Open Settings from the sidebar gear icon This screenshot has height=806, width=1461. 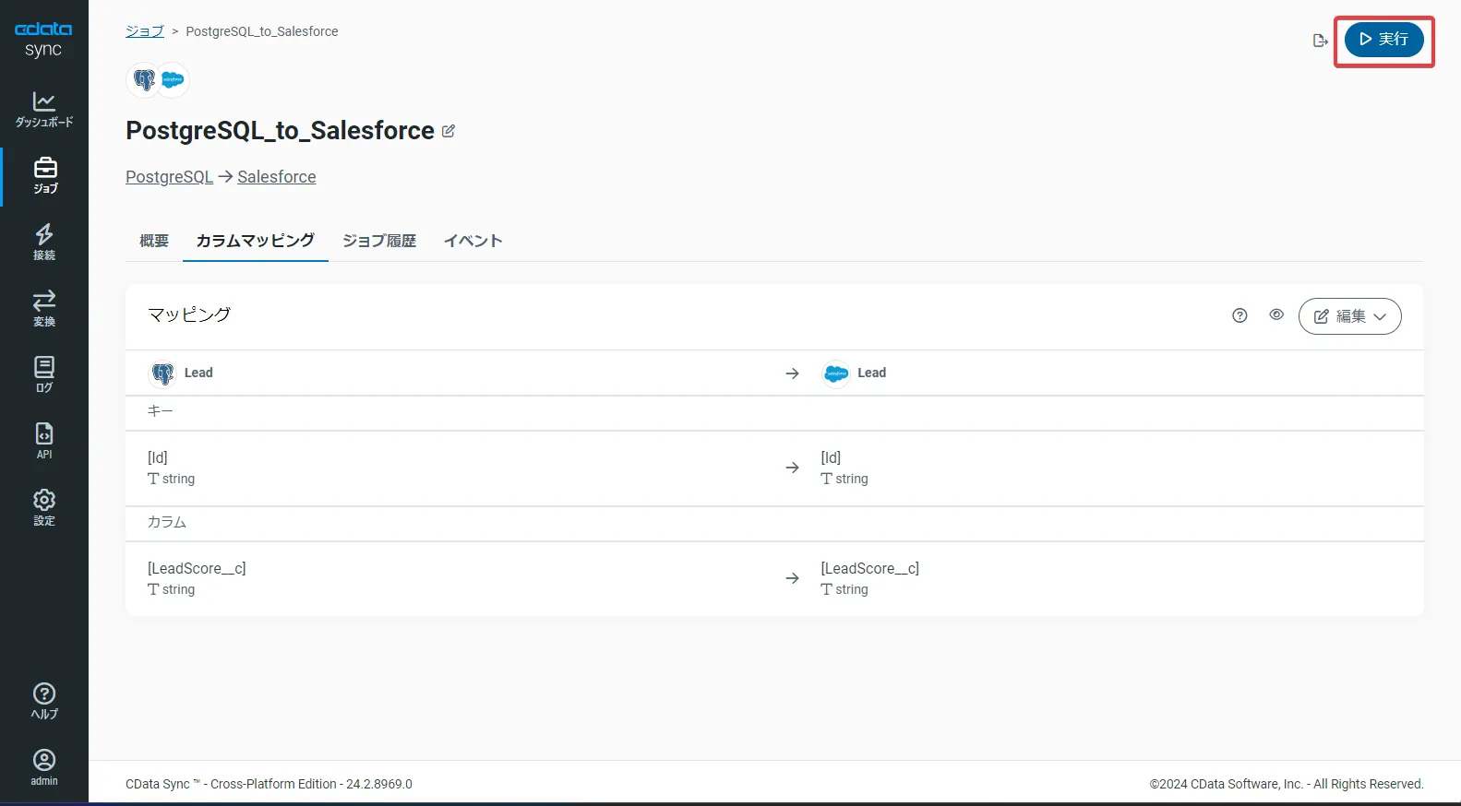44,507
